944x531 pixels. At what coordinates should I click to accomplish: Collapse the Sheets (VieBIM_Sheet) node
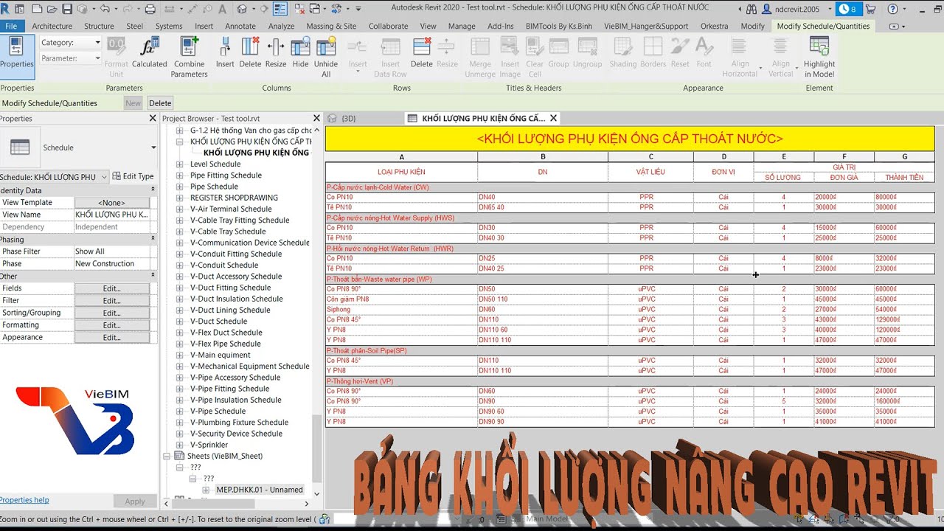pos(167,456)
